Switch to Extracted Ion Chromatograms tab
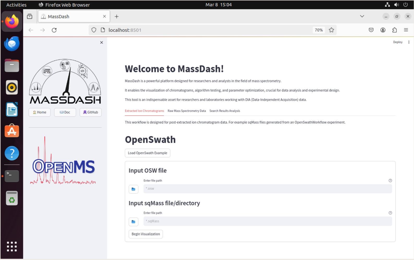The height and width of the screenshot is (260, 414). point(144,111)
